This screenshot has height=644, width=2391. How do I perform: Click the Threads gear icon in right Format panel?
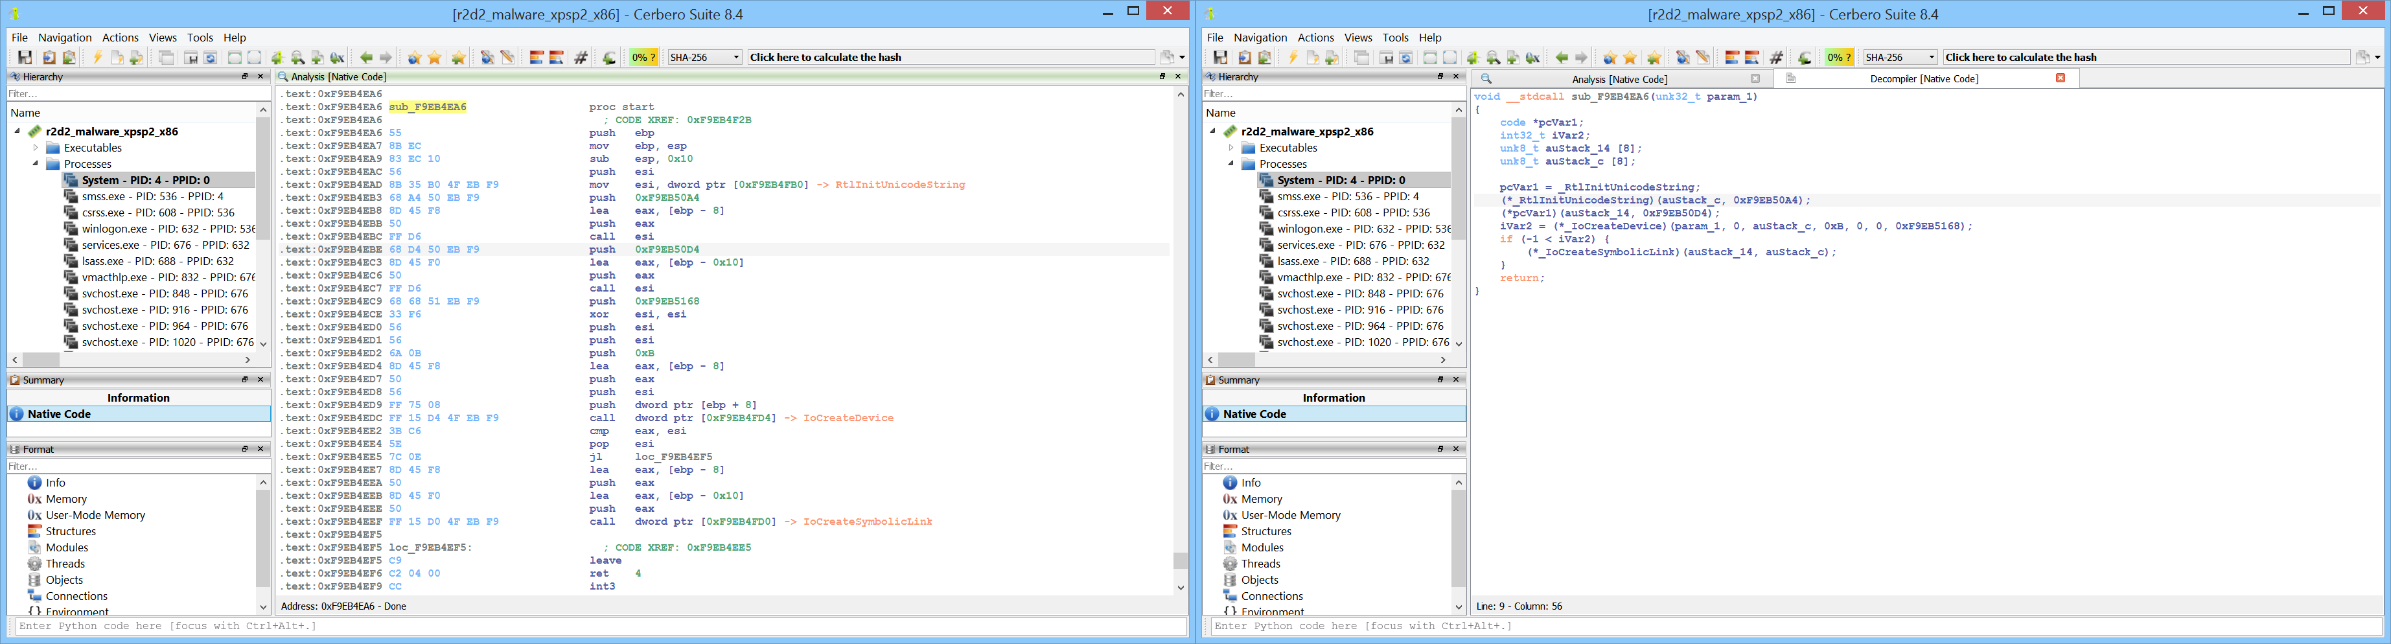(x=1230, y=564)
